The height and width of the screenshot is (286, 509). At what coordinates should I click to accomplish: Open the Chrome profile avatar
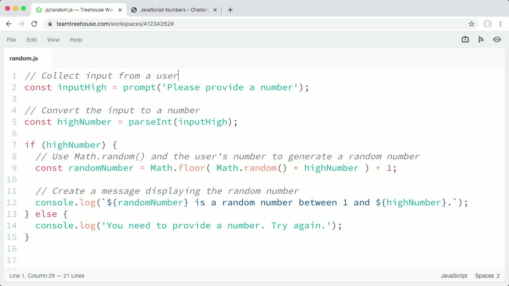point(488,24)
